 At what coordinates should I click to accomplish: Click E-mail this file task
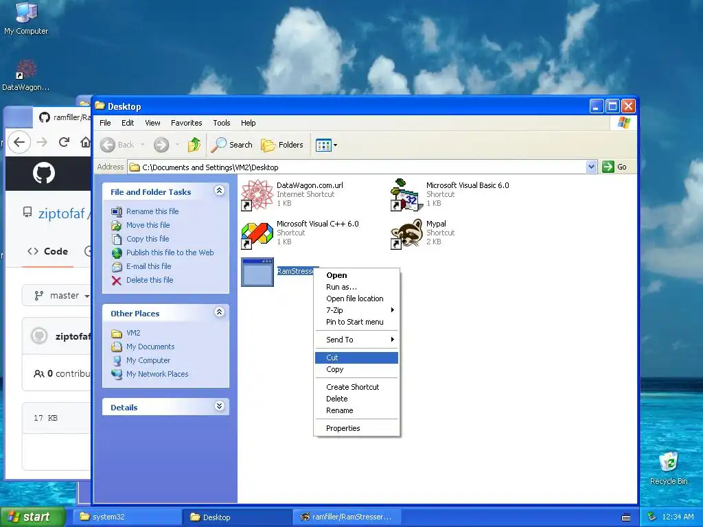[148, 266]
